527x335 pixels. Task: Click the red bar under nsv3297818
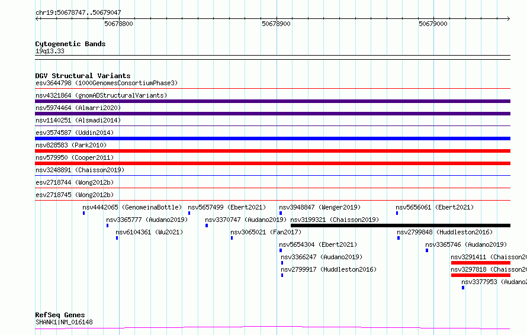point(481,275)
